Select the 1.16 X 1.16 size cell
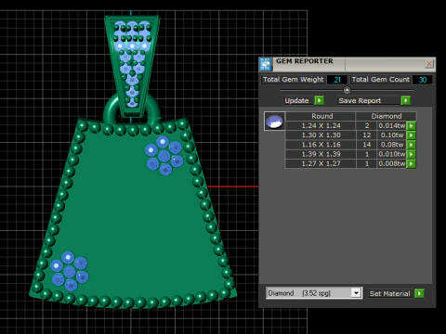This screenshot has height=334, width=446. [x=321, y=145]
